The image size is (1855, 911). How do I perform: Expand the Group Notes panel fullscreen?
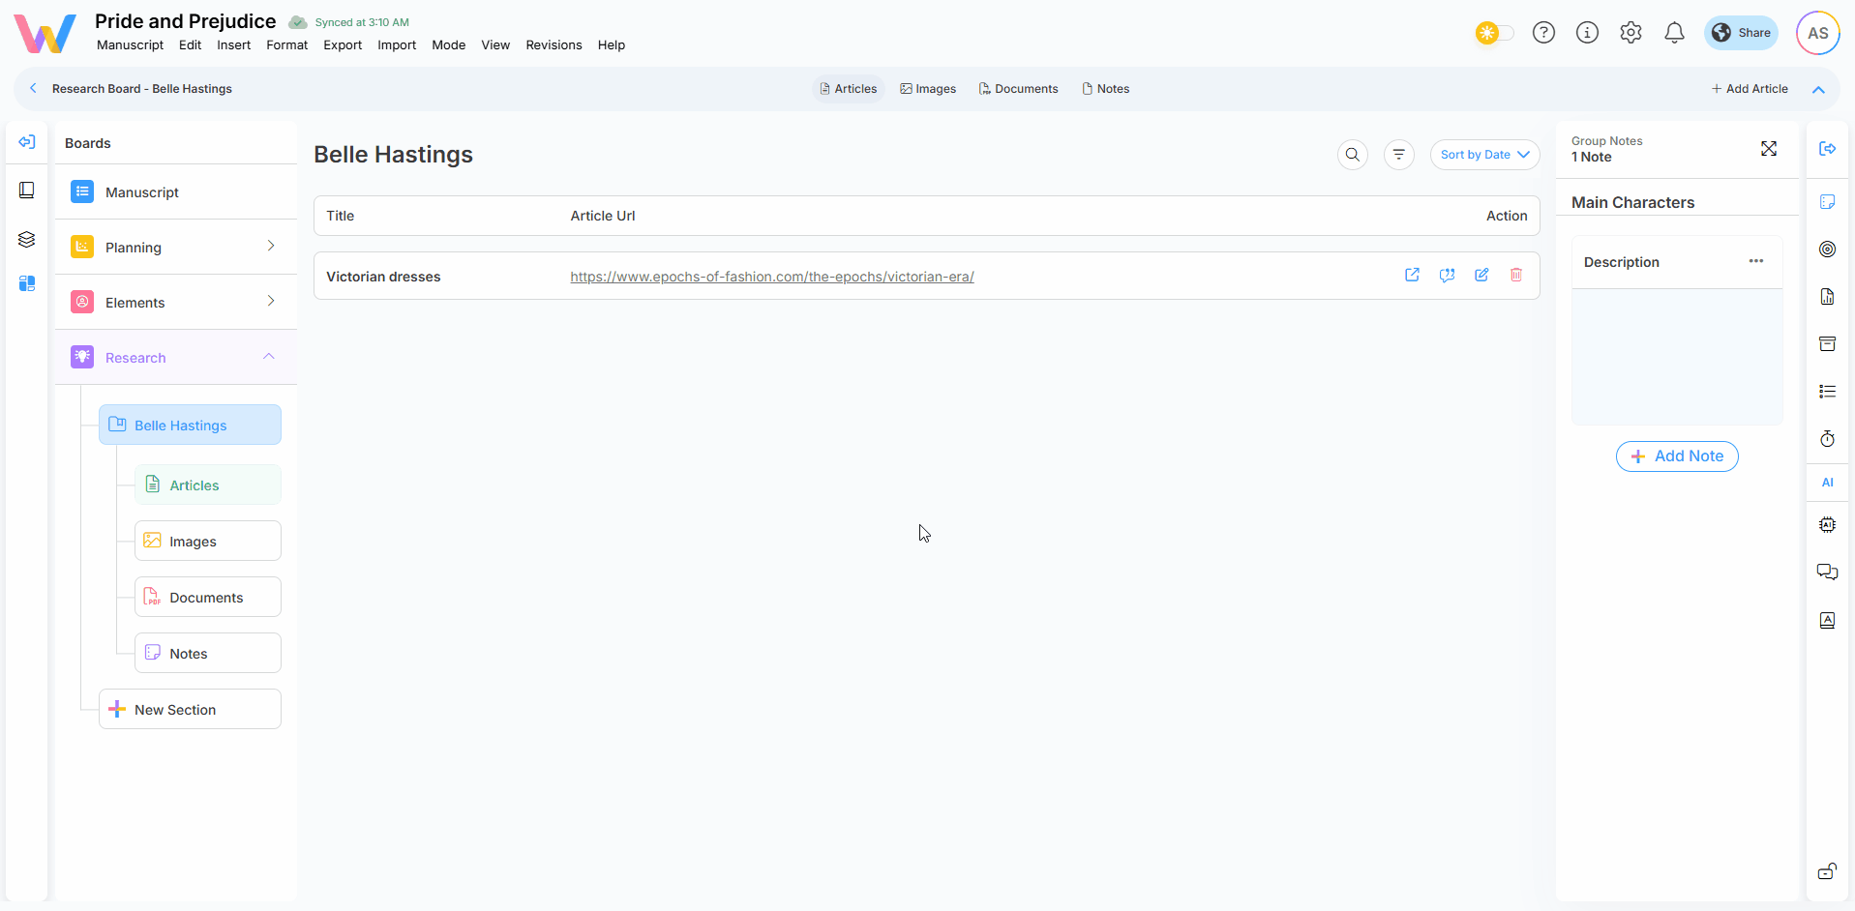(x=1768, y=149)
